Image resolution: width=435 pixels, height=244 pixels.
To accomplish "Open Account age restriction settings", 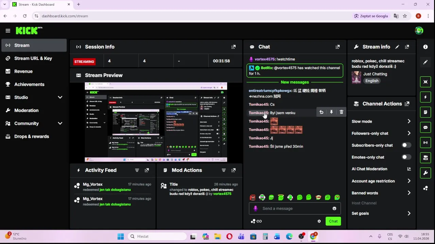I will (381, 181).
